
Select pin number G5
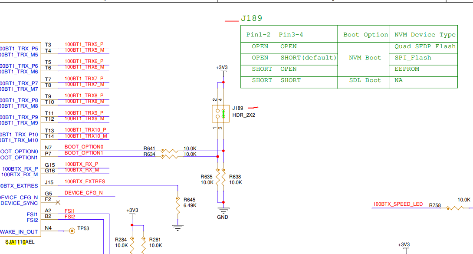(x=48, y=194)
